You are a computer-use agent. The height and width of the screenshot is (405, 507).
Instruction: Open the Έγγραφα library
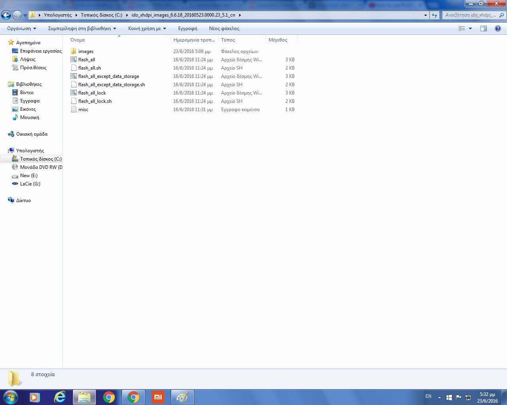click(26, 101)
